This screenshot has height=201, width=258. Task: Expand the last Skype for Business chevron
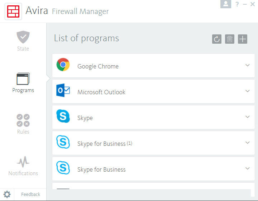coord(248,168)
